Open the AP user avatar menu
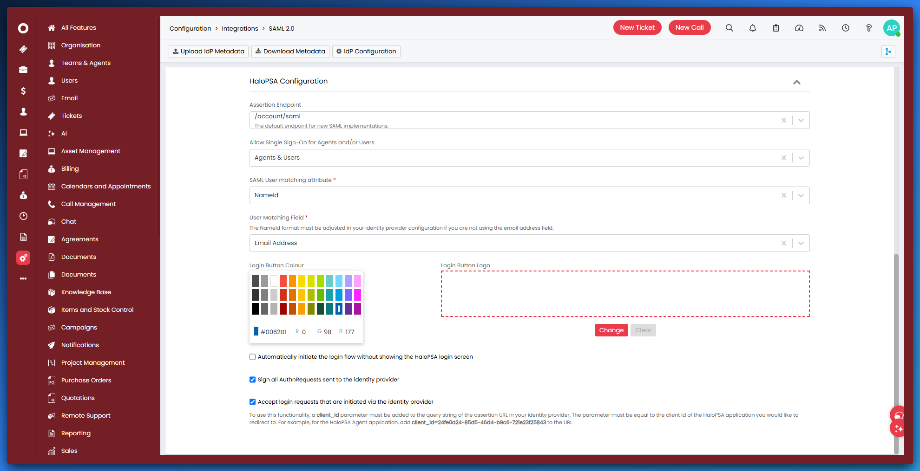Viewport: 920px width, 471px height. tap(892, 28)
